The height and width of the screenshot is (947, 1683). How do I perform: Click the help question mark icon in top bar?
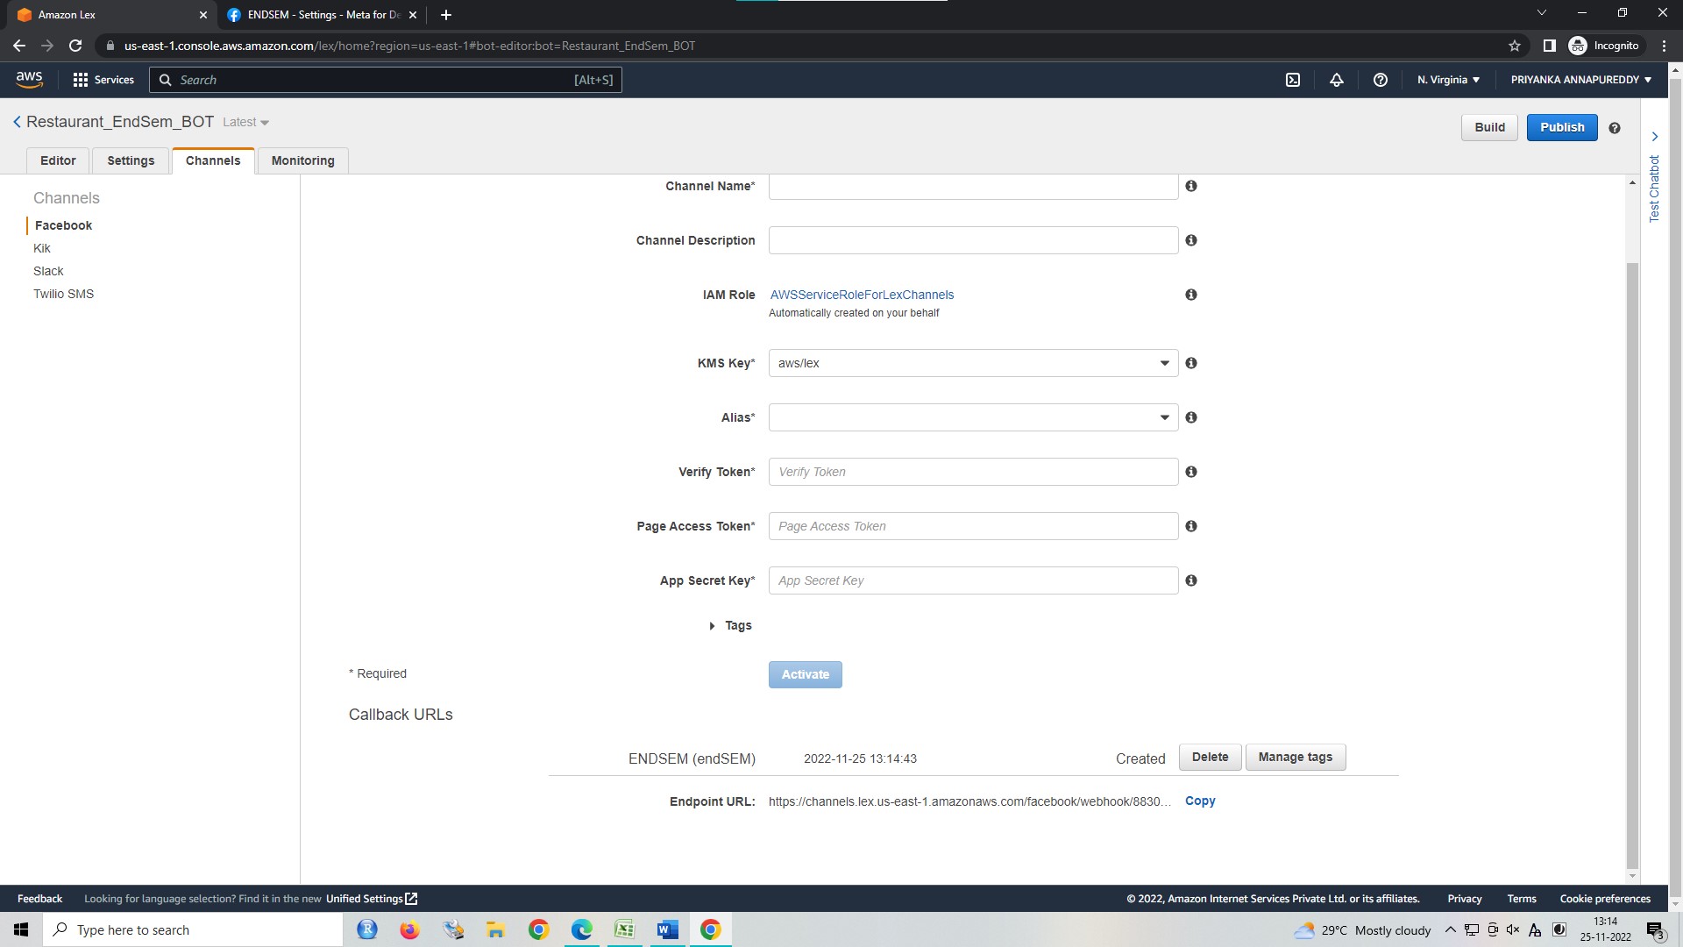[x=1381, y=79]
